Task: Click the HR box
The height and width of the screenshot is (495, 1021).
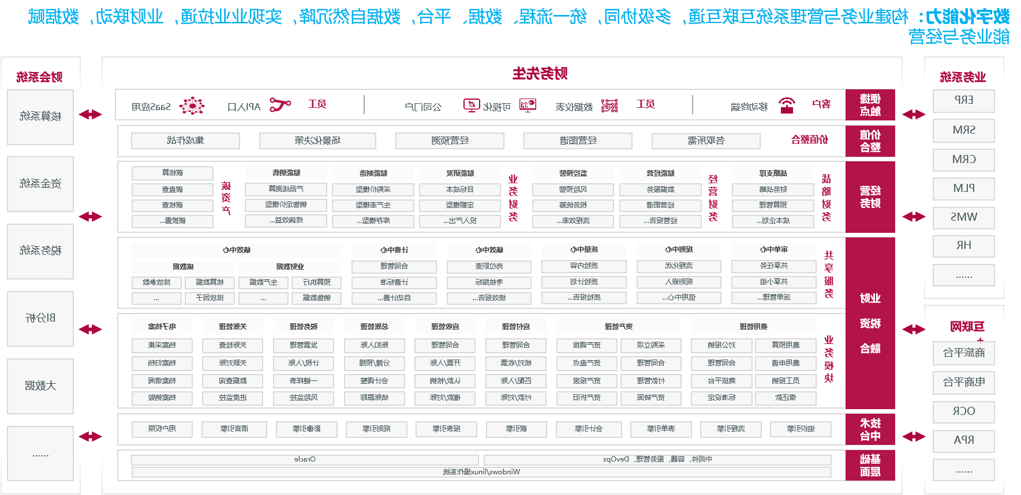Action: [964, 246]
